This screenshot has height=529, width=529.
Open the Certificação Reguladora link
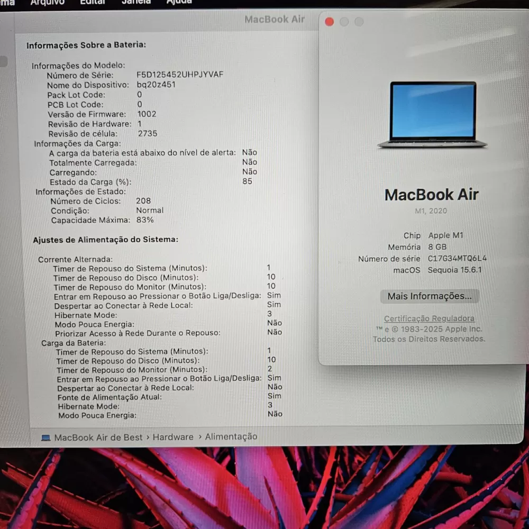click(429, 318)
